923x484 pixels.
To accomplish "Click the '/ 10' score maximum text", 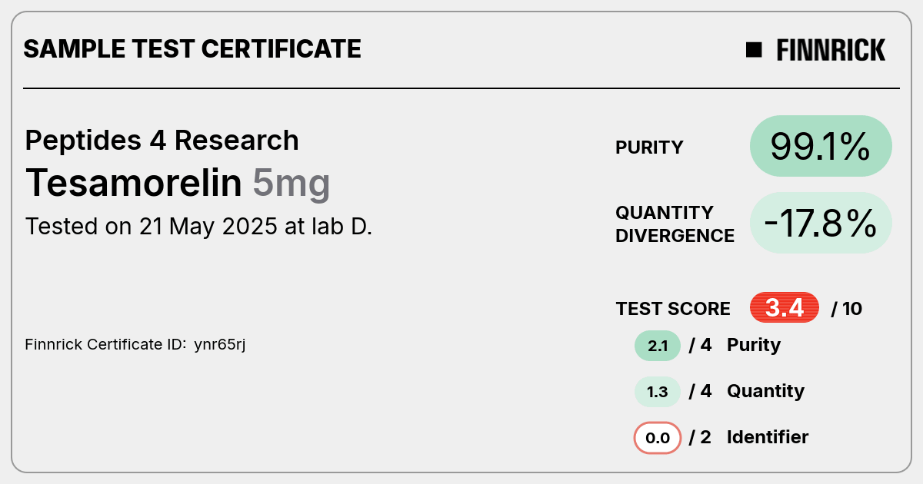I will pos(847,309).
